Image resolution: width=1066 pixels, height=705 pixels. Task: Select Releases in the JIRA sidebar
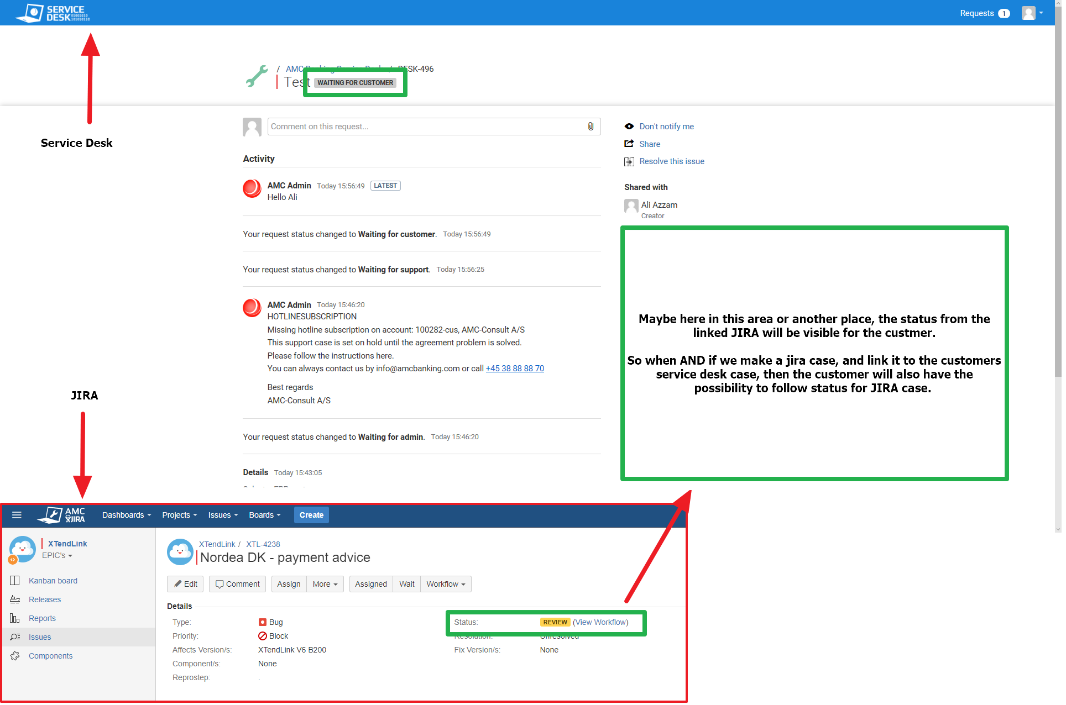[44, 599]
